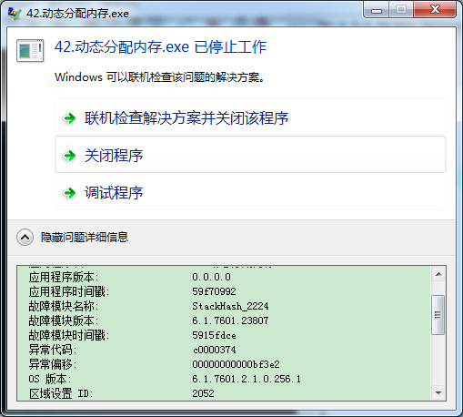463x417 pixels.
Task: Click the 异常偏移 label
Action: (53, 364)
